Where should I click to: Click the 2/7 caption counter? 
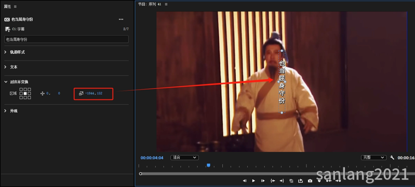point(126,29)
